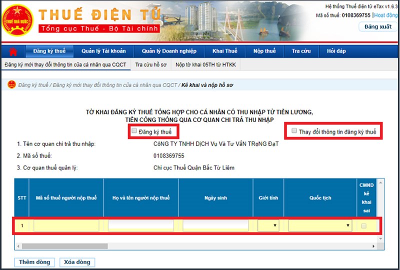This screenshot has height=270, width=400.
Task: Select the Nộp thuế menu
Action: pos(264,51)
